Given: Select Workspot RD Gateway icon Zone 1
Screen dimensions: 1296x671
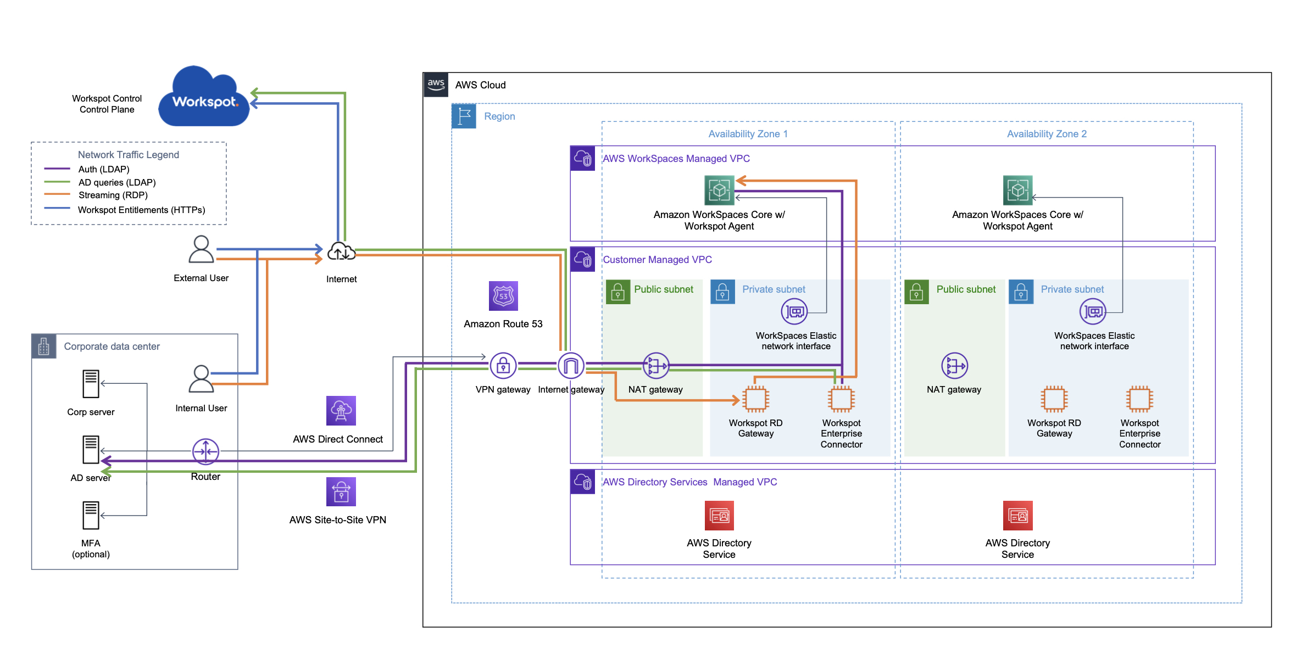Looking at the screenshot, I should click(756, 399).
